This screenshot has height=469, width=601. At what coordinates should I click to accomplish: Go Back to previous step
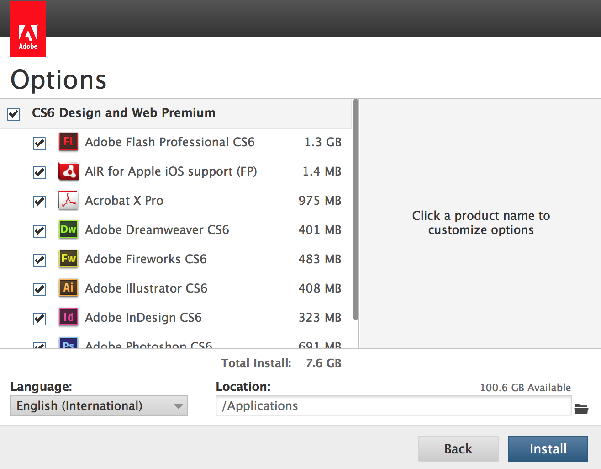click(x=458, y=449)
